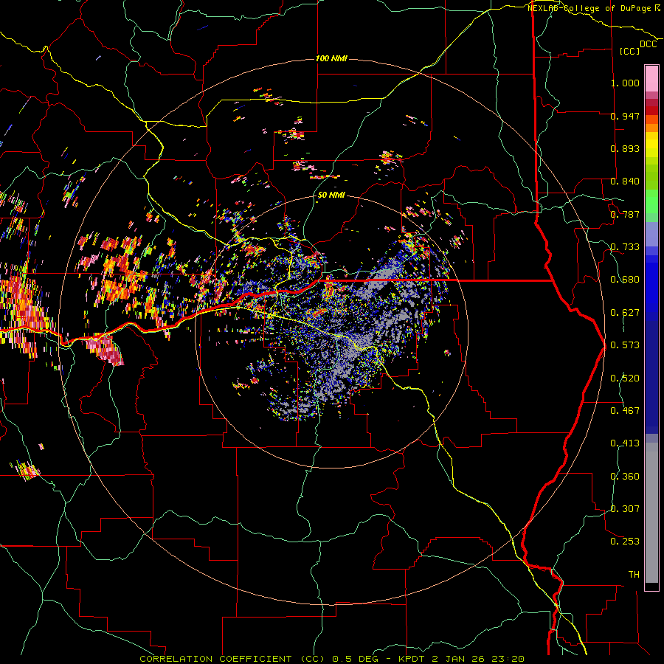The image size is (664, 664).
Task: Click the 0.787 scale value
Action: (x=625, y=214)
